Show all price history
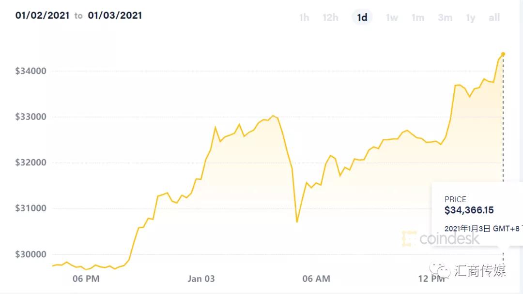Image resolution: width=523 pixels, height=294 pixels. click(494, 17)
